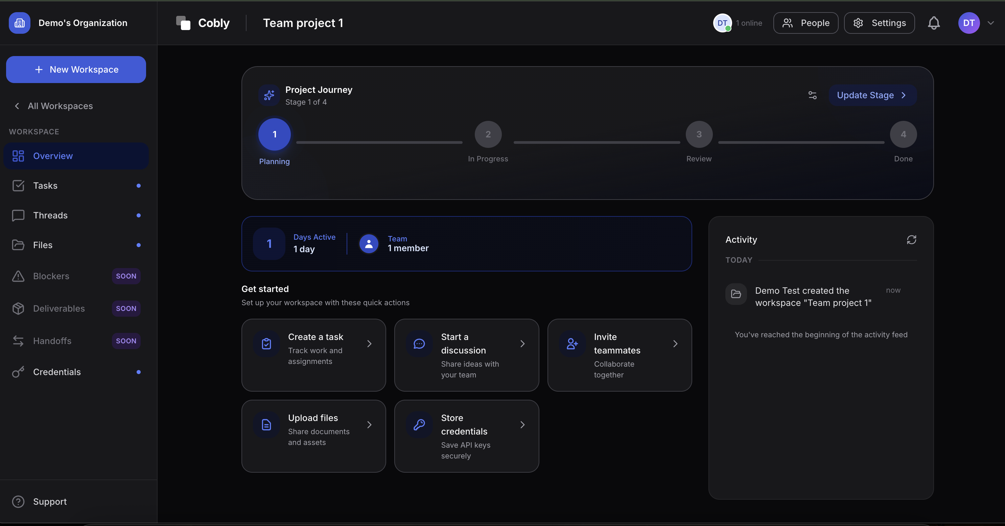Open the Create a task chevron
Screen dimensions: 1005x526
pyautogui.click(x=369, y=344)
